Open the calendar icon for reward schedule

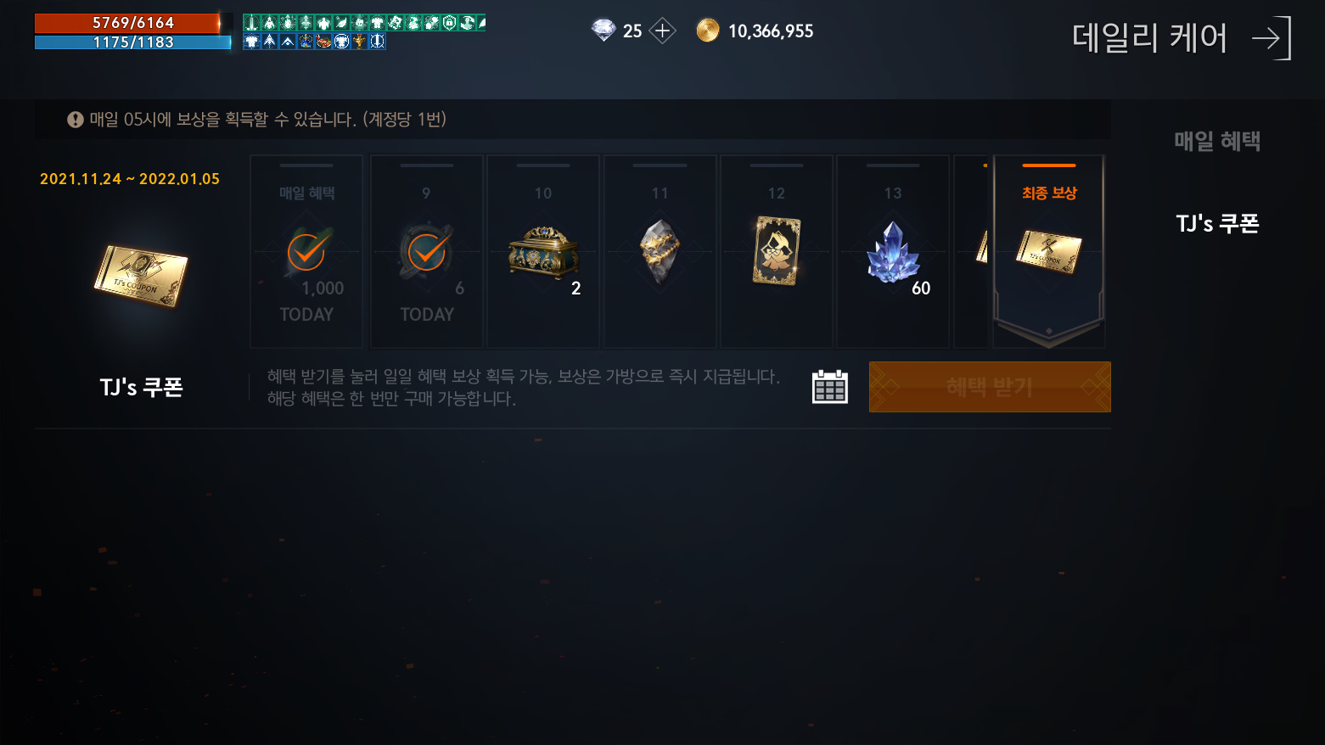click(x=829, y=387)
